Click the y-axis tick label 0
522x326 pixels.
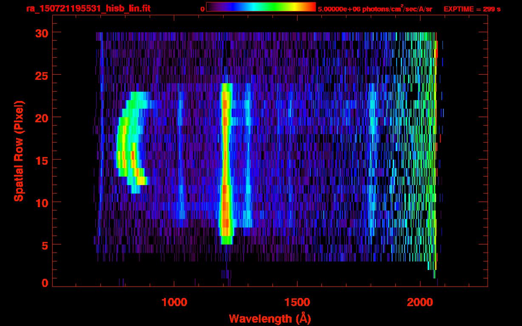45,283
